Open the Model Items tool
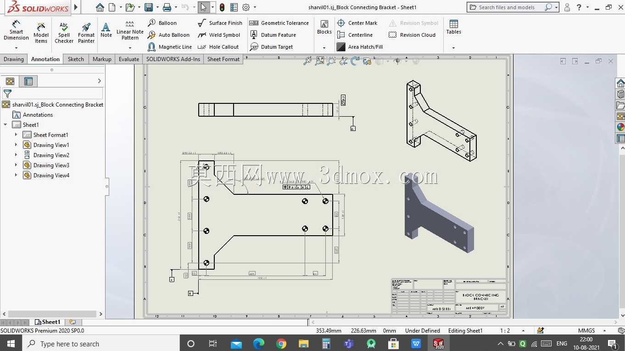The height and width of the screenshot is (351, 625). pos(41,33)
